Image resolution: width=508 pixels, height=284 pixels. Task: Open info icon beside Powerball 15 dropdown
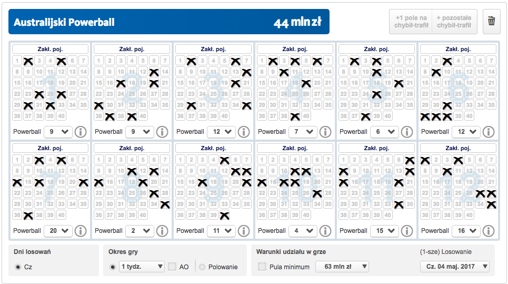click(x=407, y=231)
